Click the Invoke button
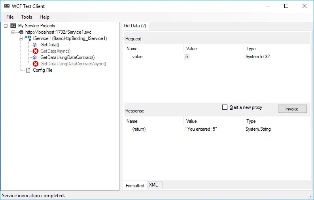Viewport: 314px width, 200px height. (292, 109)
